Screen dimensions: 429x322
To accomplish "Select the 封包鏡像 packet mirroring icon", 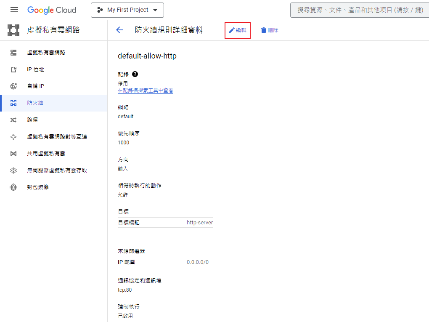I will 14,186.
